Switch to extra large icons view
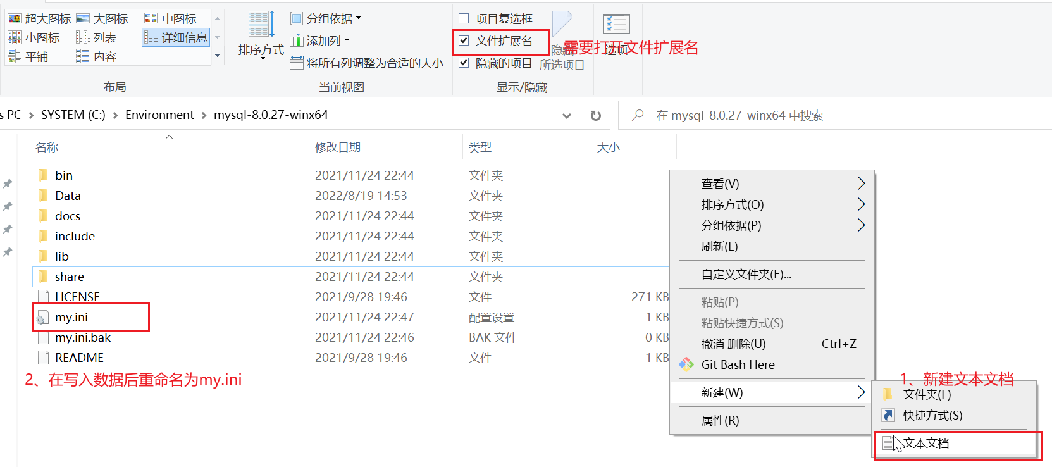 39,19
